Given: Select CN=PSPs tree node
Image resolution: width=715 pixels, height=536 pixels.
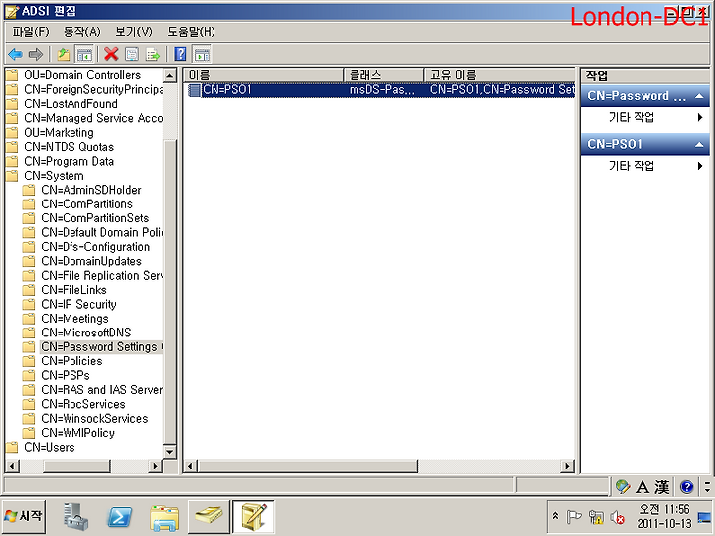Looking at the screenshot, I should [x=66, y=376].
